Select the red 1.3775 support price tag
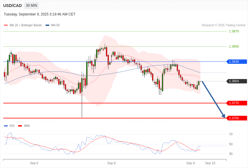This screenshot has height=168, width=248. (237, 103)
